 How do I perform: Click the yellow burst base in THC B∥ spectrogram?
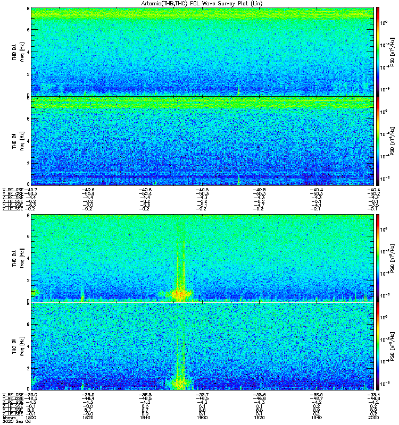click(179, 383)
